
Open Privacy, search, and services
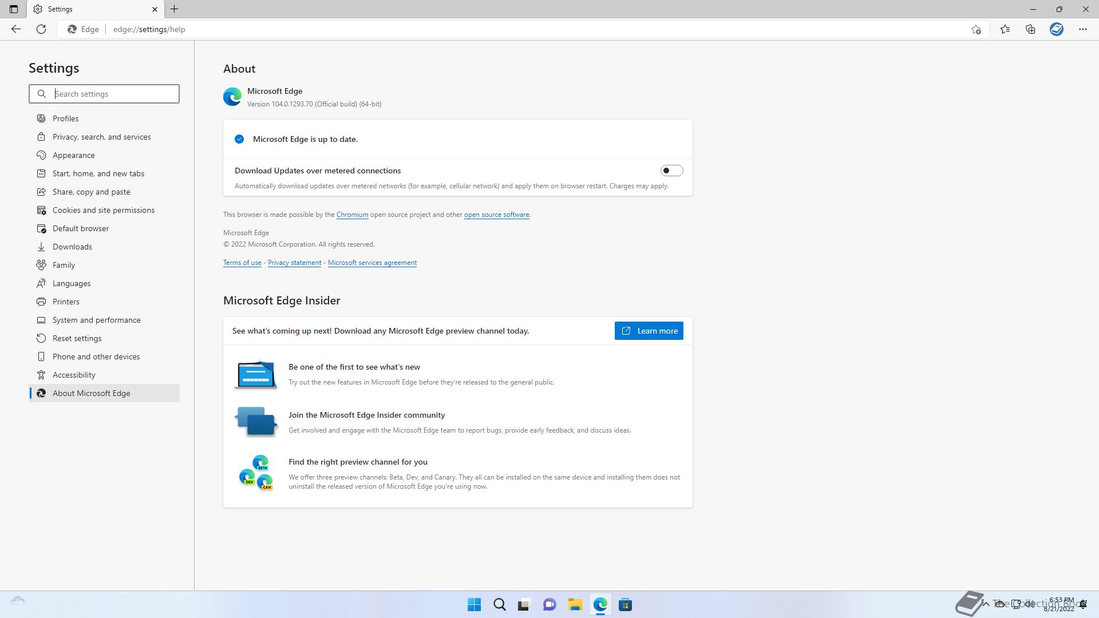click(104, 137)
